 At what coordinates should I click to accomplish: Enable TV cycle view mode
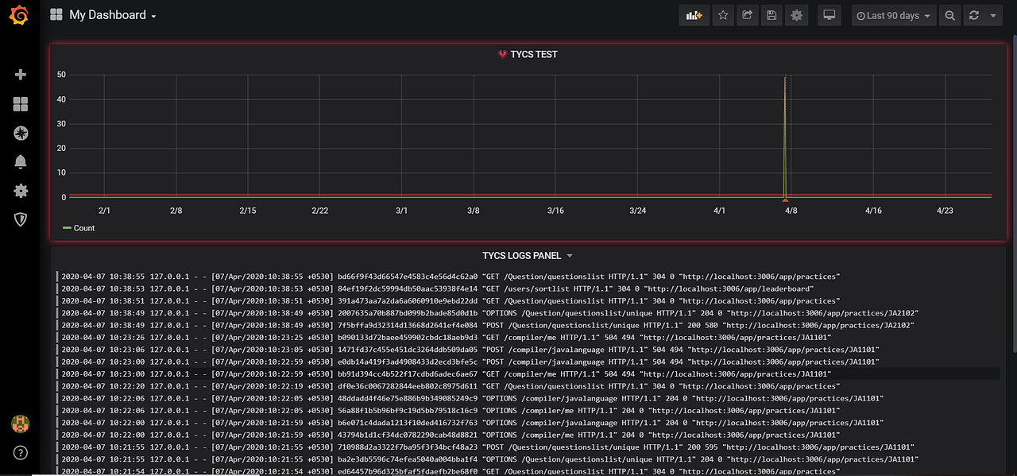pyautogui.click(x=829, y=14)
